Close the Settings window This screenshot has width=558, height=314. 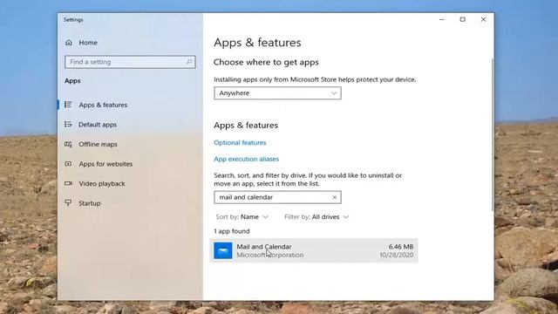pos(483,19)
